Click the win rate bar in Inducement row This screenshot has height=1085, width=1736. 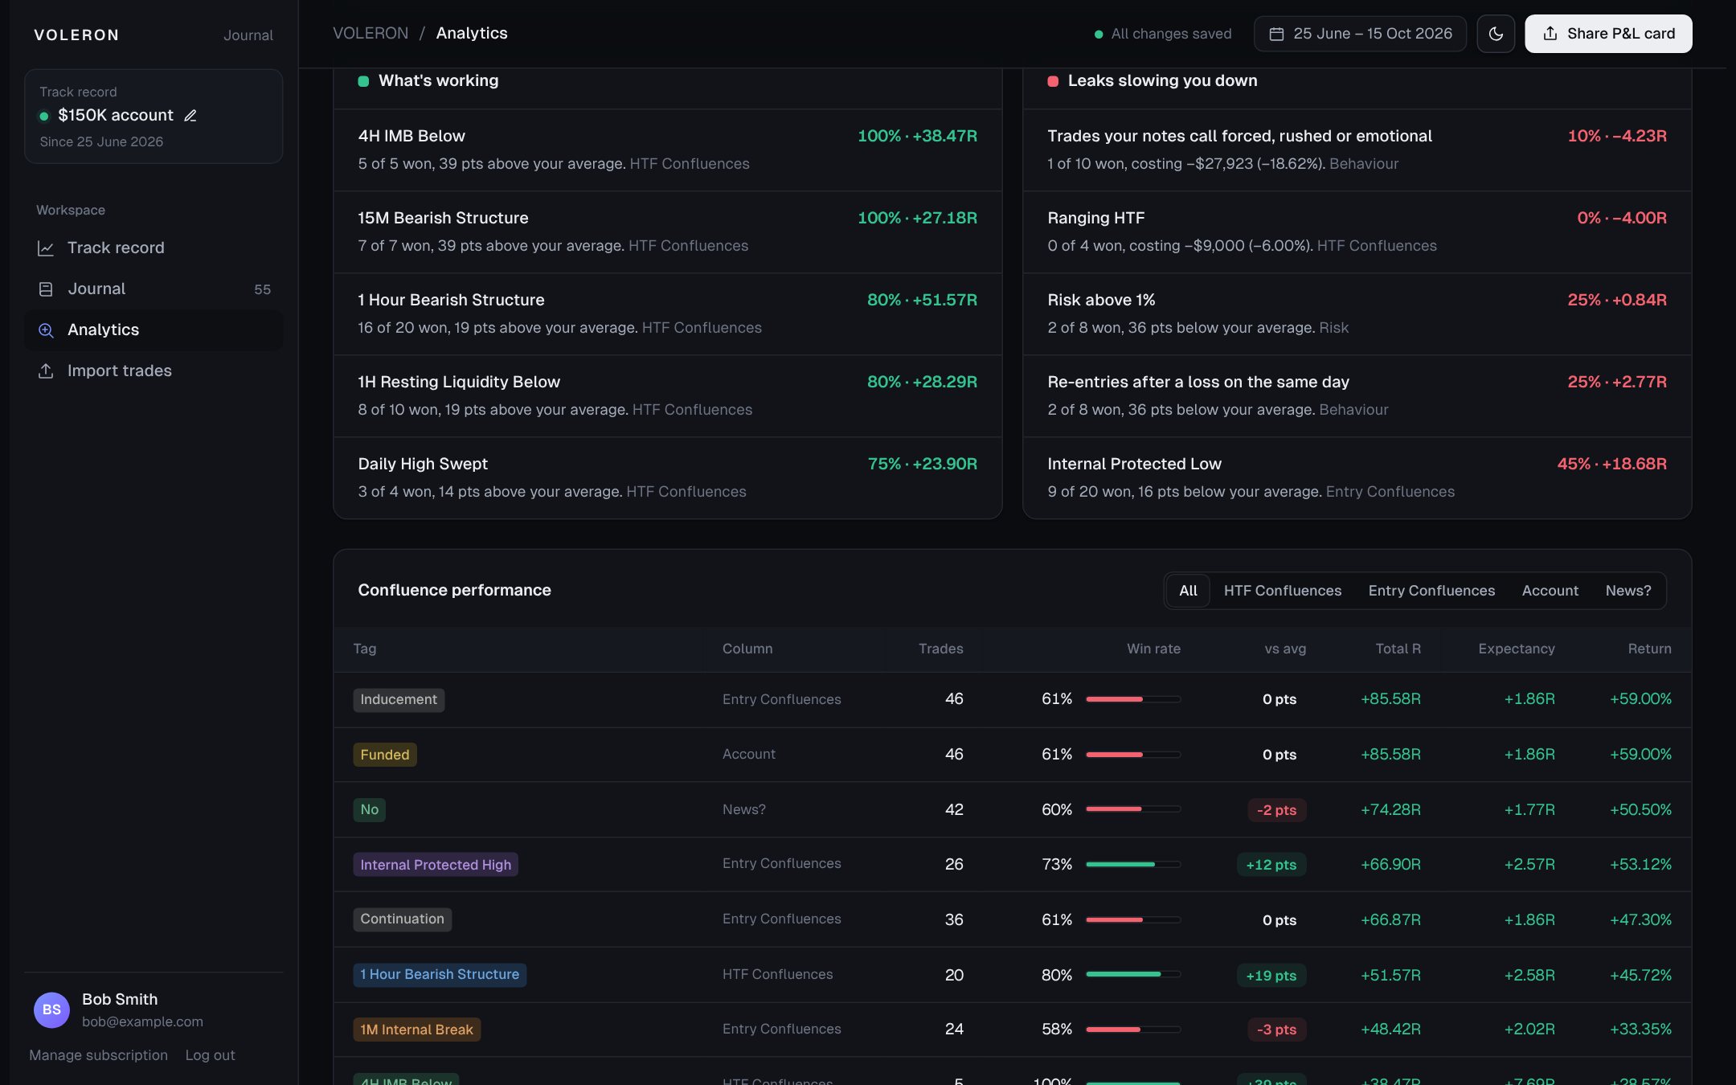(x=1133, y=699)
